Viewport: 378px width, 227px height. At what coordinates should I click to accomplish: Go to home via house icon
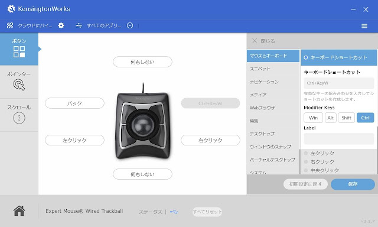click(19, 211)
